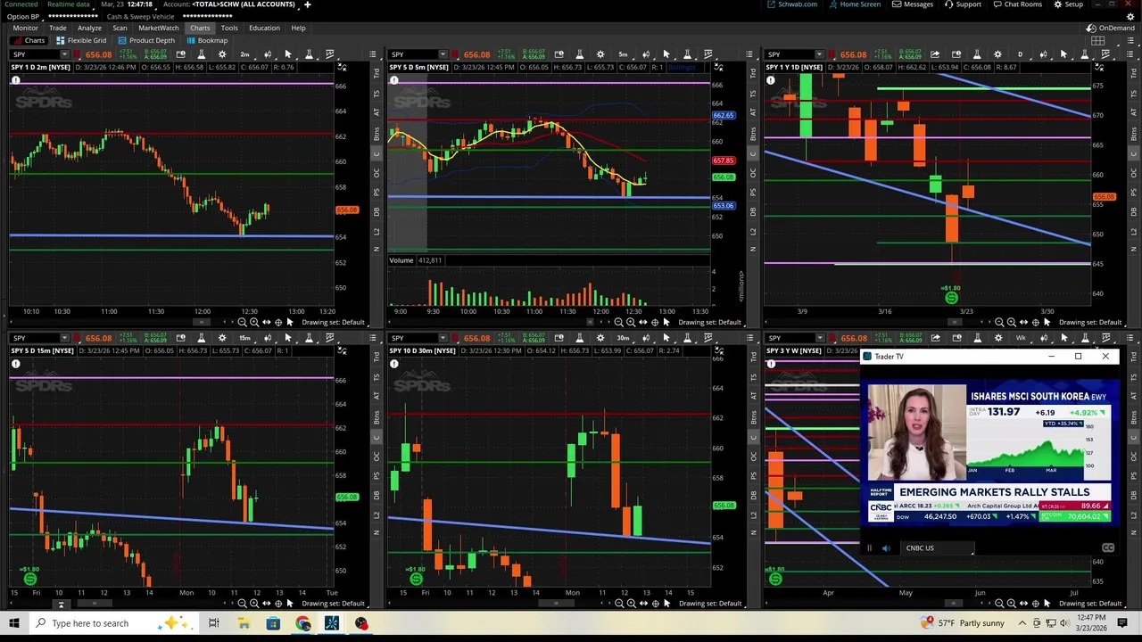This screenshot has height=642, width=1142.
Task: Open settings gear in SPY 5m chart toolbar
Action: (600, 54)
